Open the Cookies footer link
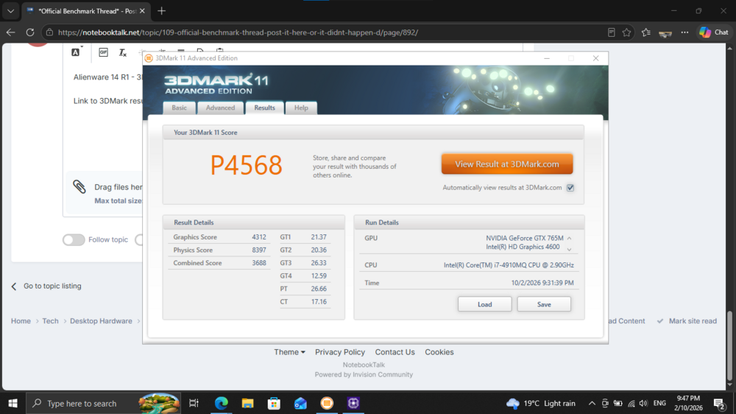This screenshot has height=414, width=736. tap(439, 352)
